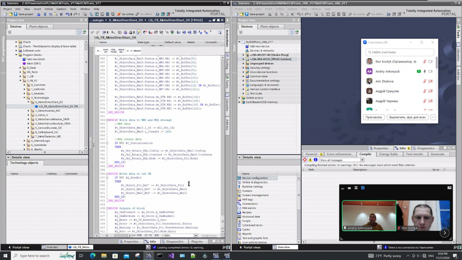
Task: Click the Cut scissors icon in PLC toolbar
Action: tap(45, 14)
